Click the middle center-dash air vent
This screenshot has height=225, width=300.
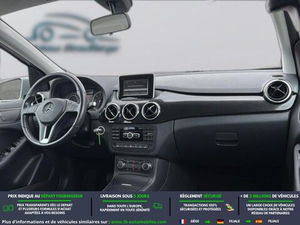coord(131,111)
